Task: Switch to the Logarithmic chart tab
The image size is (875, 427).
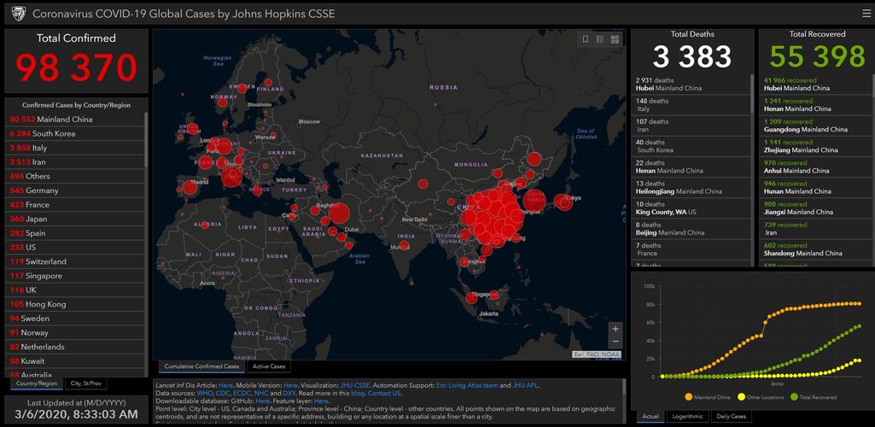Action: coord(688,417)
